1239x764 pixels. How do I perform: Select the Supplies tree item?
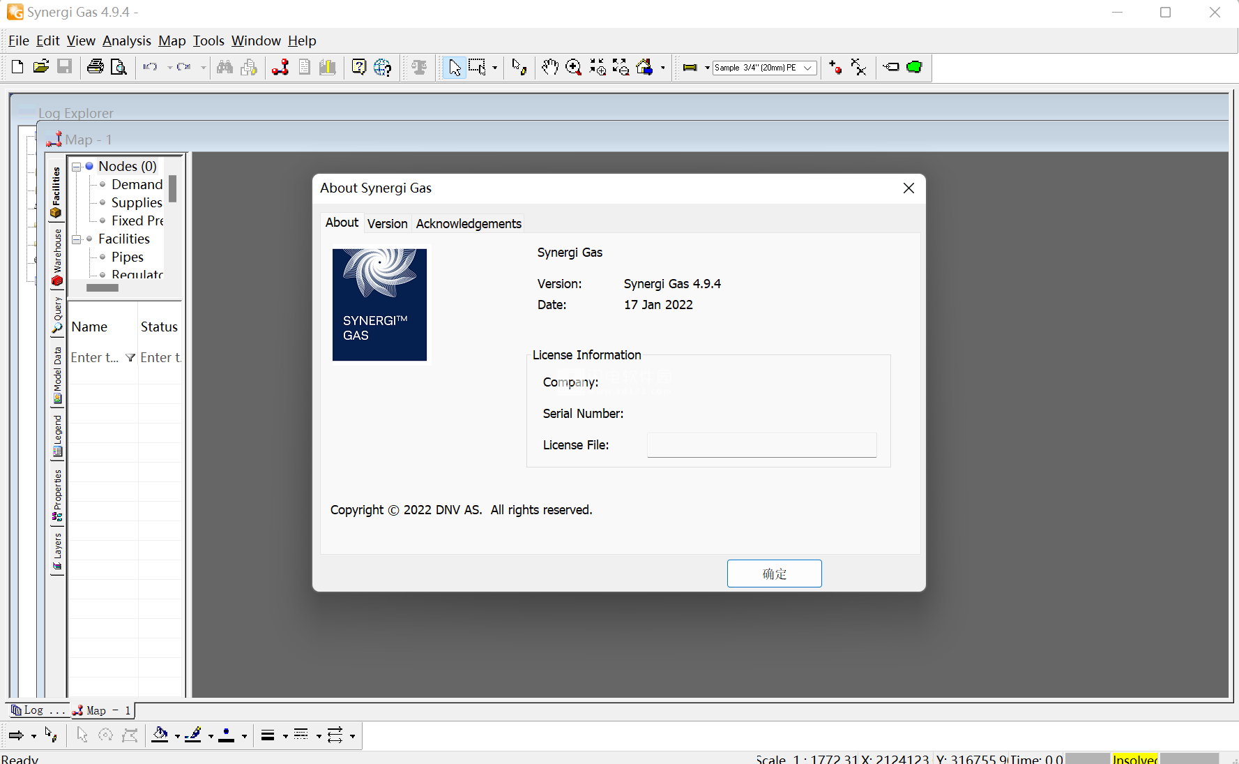[137, 203]
